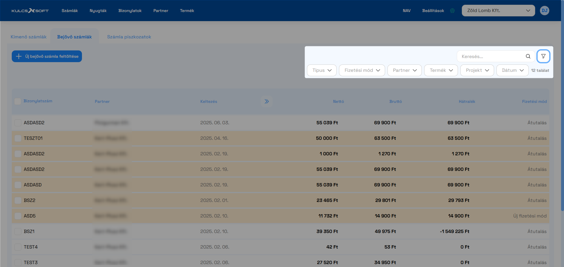Viewport: 564px width, 267px height.
Task: Click Új bejövő számla feltöltése button
Action: tap(47, 56)
